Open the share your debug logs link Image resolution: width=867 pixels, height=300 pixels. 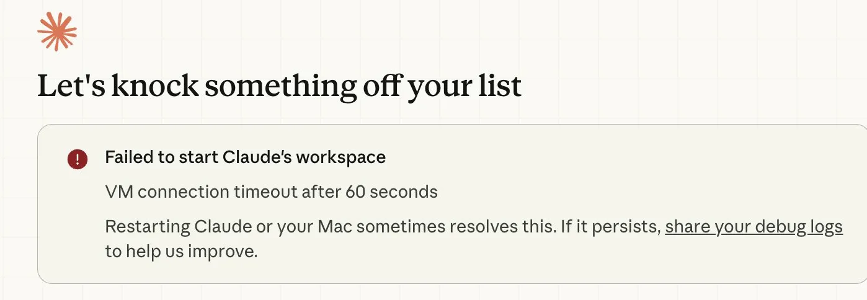[754, 227]
